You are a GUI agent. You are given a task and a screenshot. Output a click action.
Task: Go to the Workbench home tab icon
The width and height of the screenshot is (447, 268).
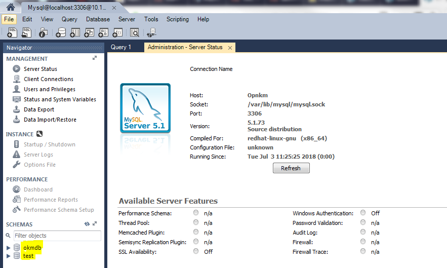(x=10, y=7)
